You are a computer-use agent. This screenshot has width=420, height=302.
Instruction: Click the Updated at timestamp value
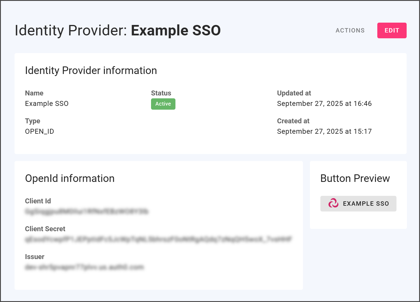pos(324,104)
